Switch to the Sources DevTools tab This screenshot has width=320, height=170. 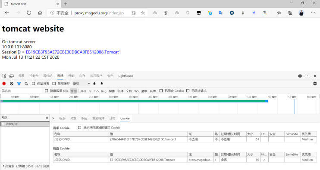tap(48, 76)
